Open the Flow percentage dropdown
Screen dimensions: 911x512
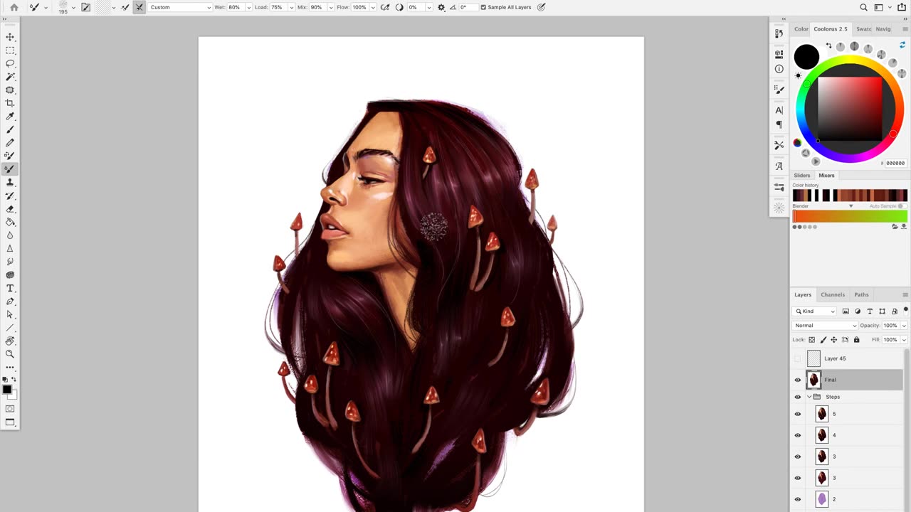pyautogui.click(x=374, y=7)
